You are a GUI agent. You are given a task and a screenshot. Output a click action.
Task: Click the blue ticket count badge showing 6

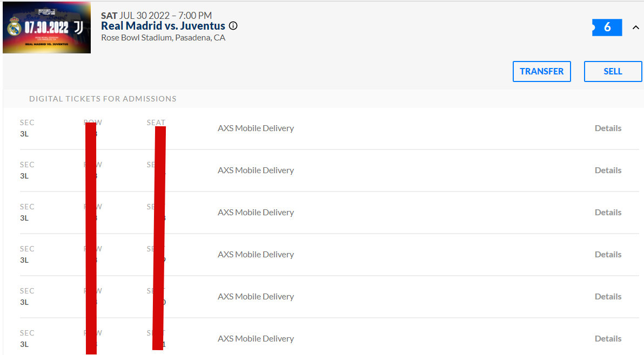(607, 28)
